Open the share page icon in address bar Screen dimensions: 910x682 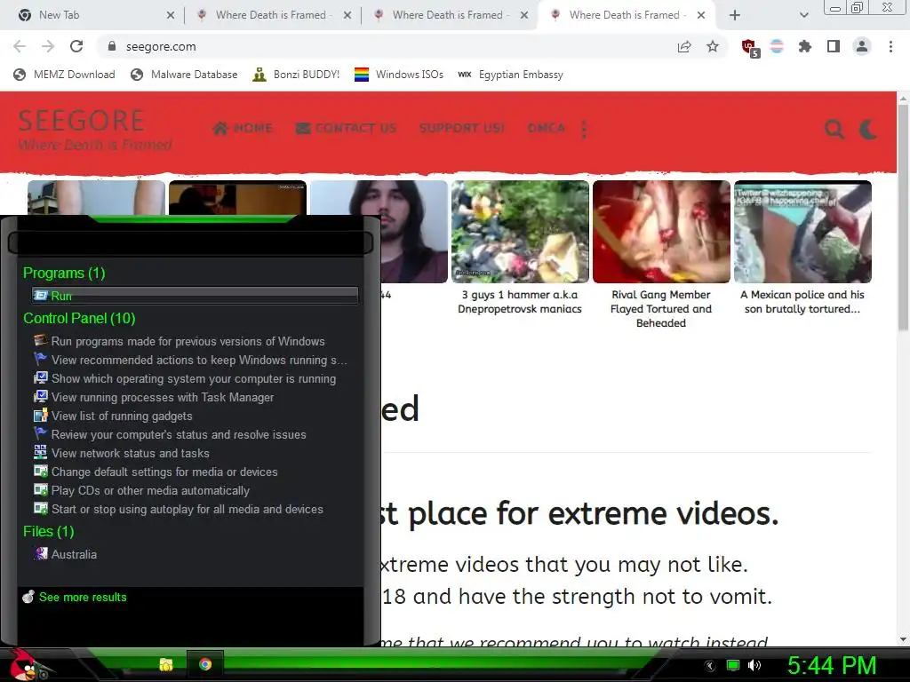[x=684, y=46]
